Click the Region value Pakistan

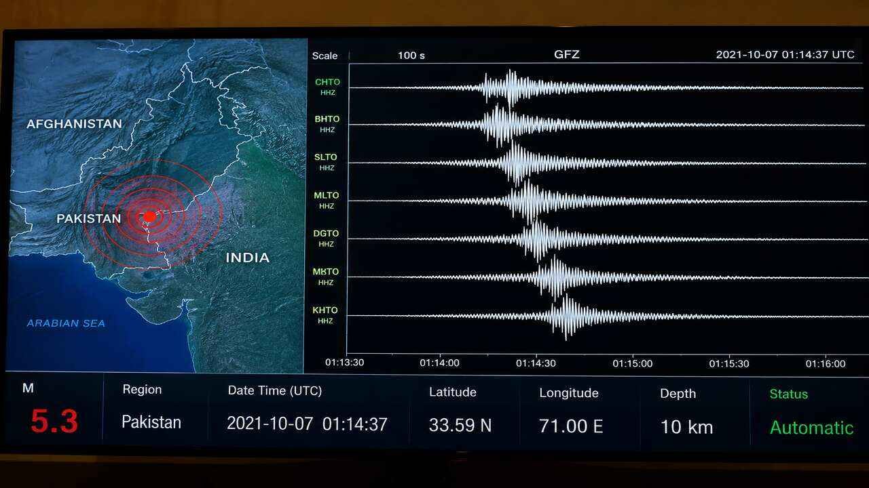[x=151, y=422]
